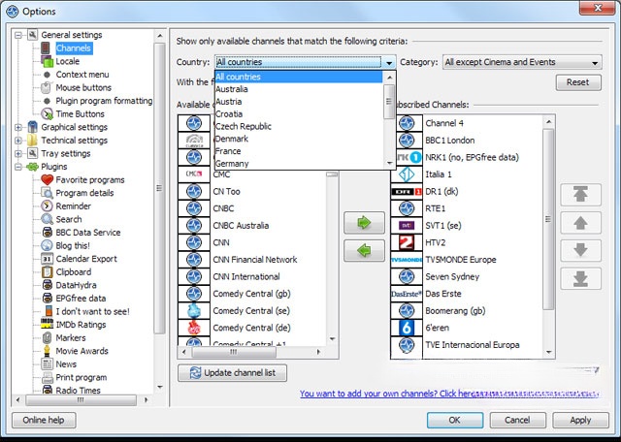This screenshot has width=621, height=442.
Task: Select All countries in country list
Action: [299, 77]
